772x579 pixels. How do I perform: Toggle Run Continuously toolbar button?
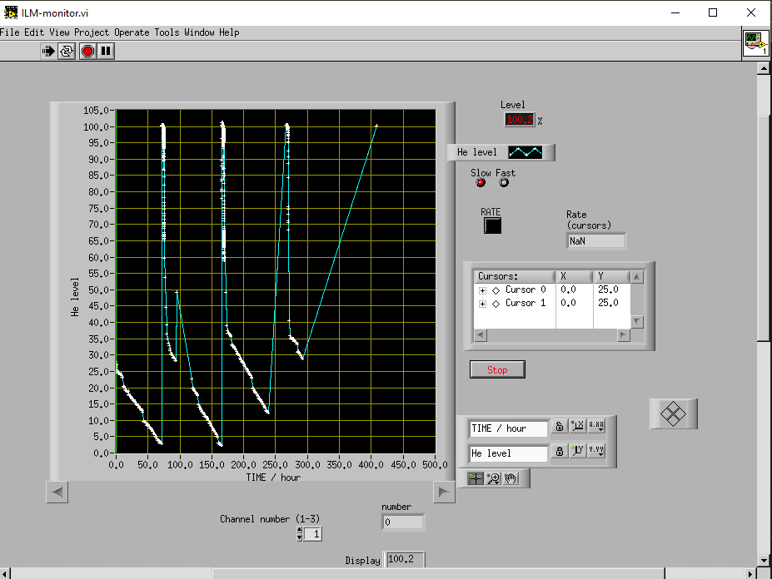coord(67,52)
